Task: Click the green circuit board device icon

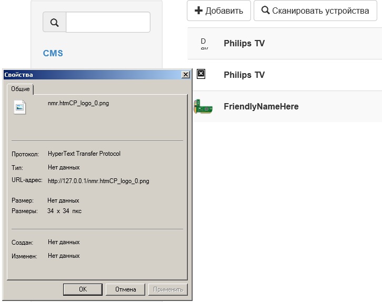Action: point(204,106)
